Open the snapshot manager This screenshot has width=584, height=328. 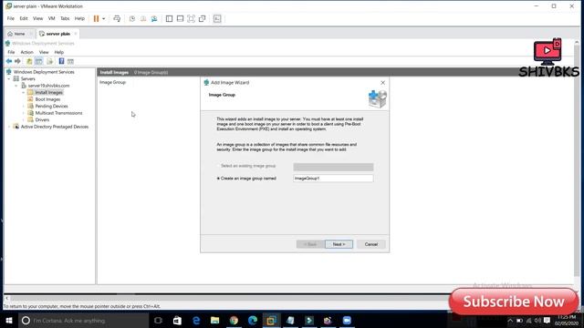(154, 18)
